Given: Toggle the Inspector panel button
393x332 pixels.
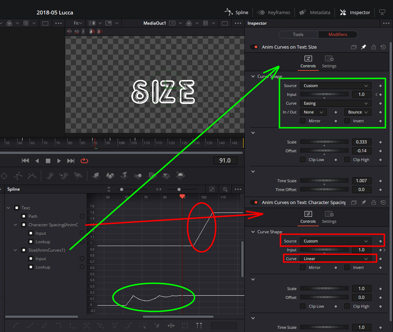Looking at the screenshot, I should pos(355,12).
